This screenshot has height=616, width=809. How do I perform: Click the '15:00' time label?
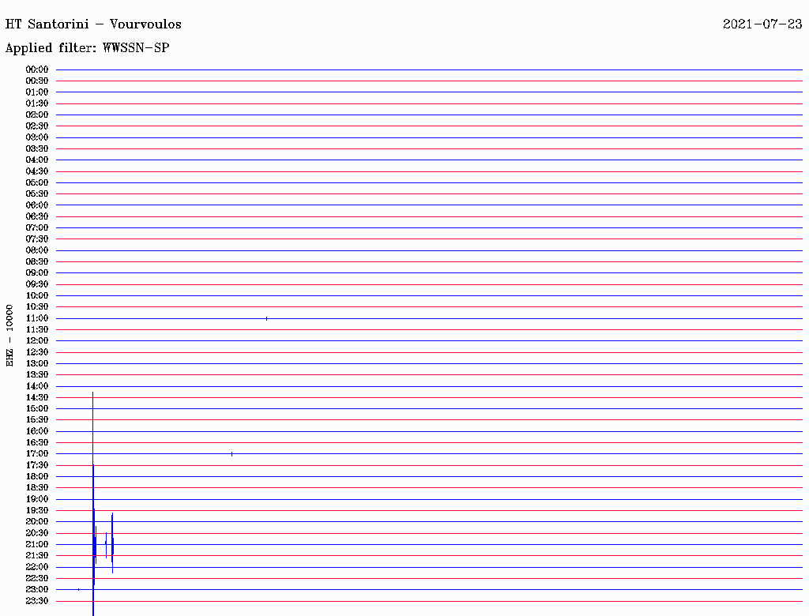pyautogui.click(x=37, y=408)
